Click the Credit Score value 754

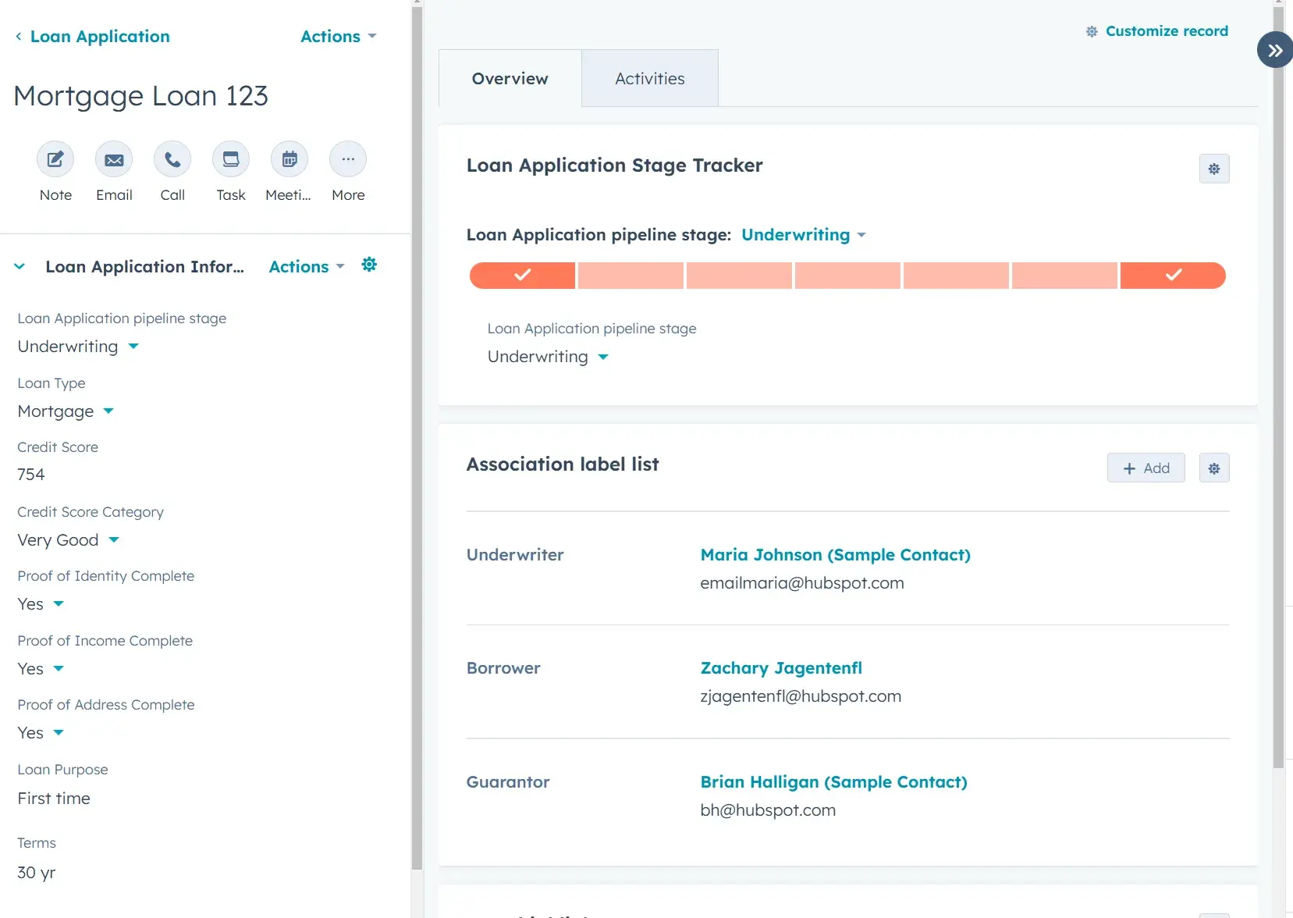tap(31, 475)
